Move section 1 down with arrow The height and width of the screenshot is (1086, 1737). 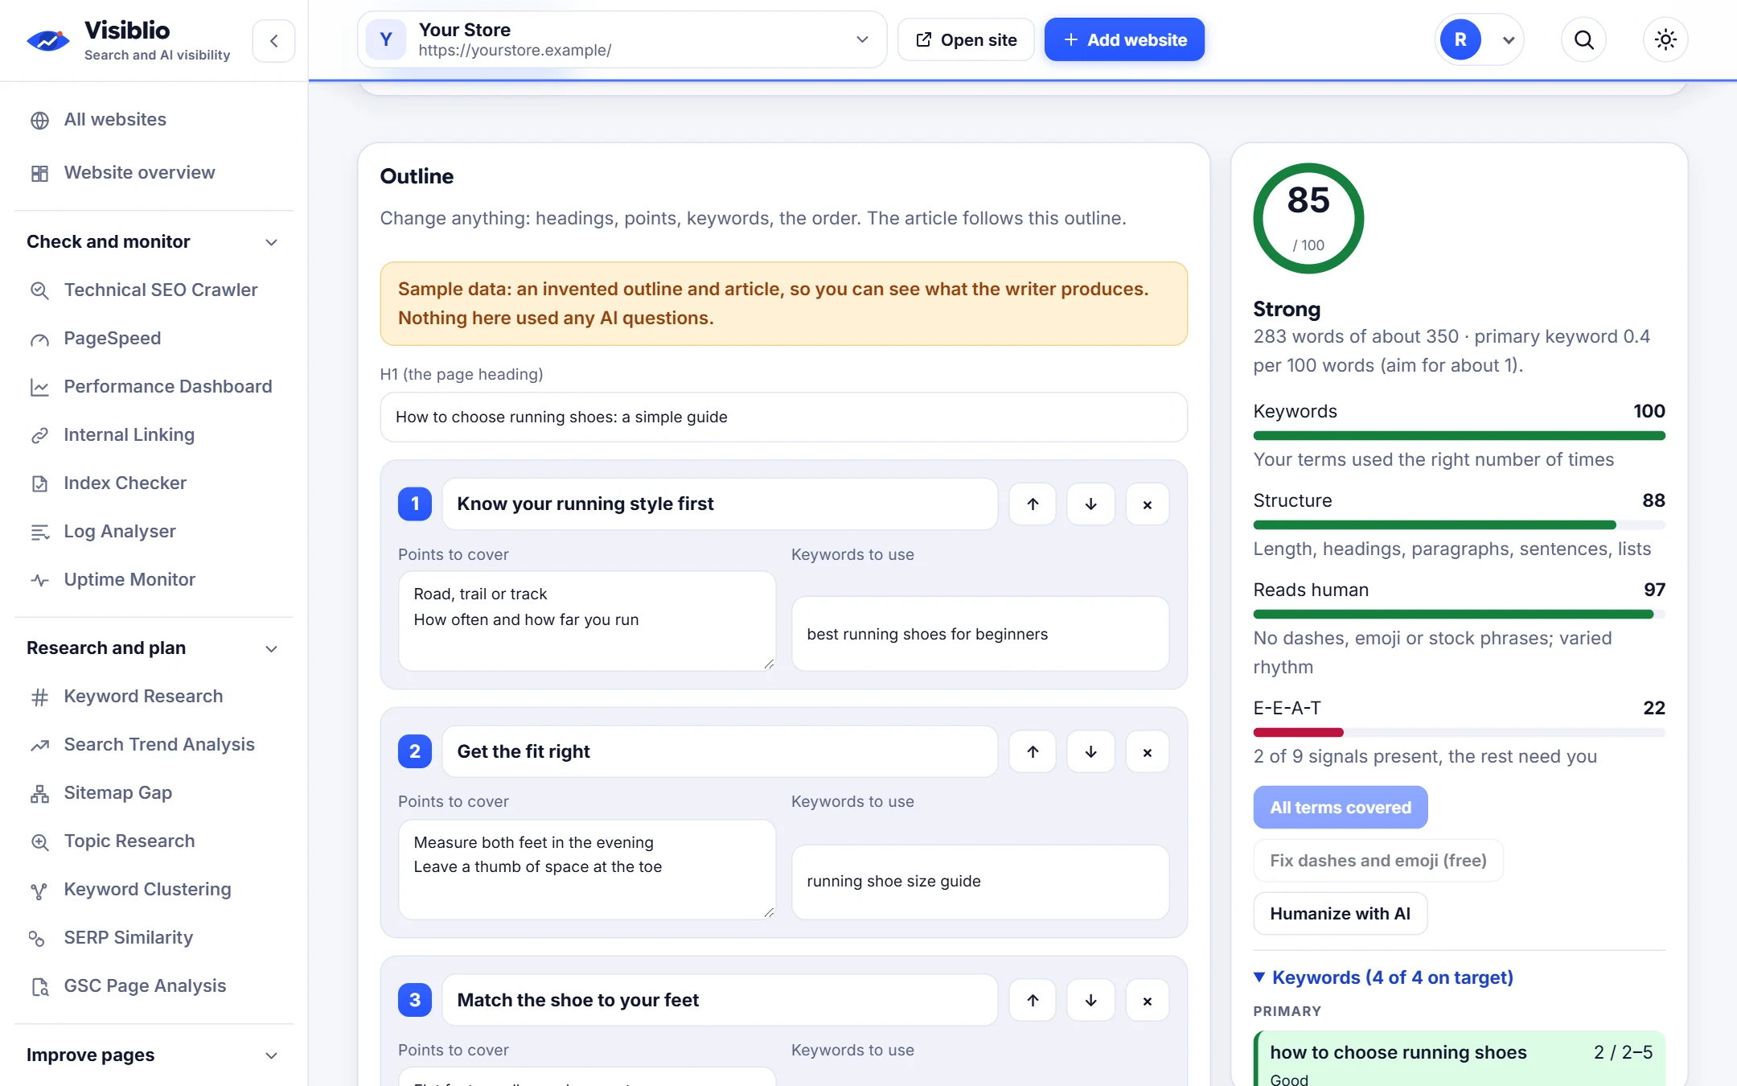(x=1090, y=504)
